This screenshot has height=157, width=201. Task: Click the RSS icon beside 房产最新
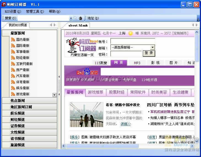[x=13, y=70]
